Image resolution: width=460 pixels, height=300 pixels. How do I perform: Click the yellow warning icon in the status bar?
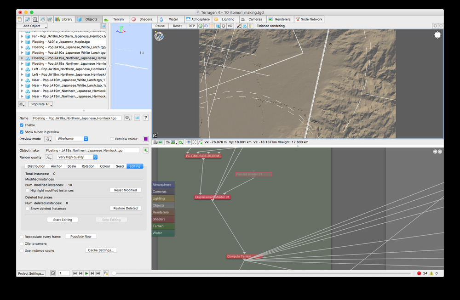click(431, 273)
